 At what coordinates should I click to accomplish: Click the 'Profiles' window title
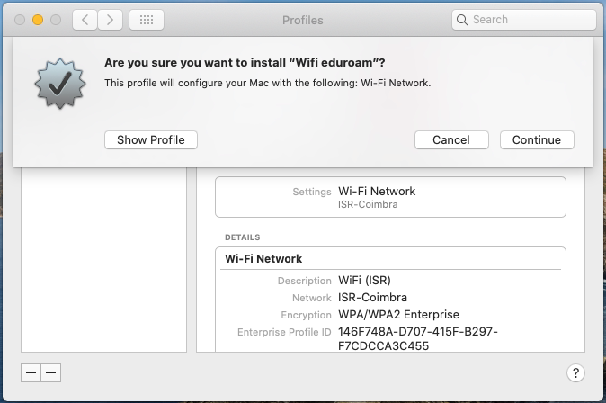pos(303,20)
